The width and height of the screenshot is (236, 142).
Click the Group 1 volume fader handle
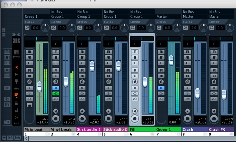pos(171,60)
